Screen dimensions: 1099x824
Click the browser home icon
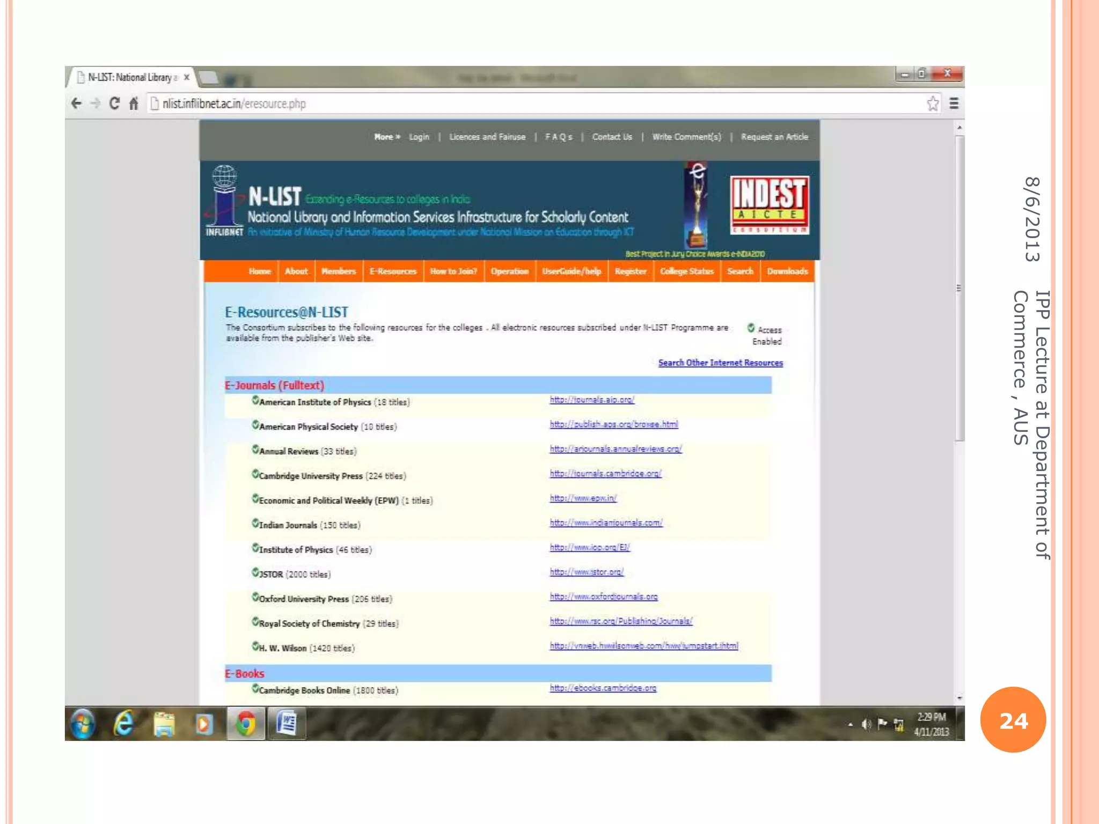(134, 104)
